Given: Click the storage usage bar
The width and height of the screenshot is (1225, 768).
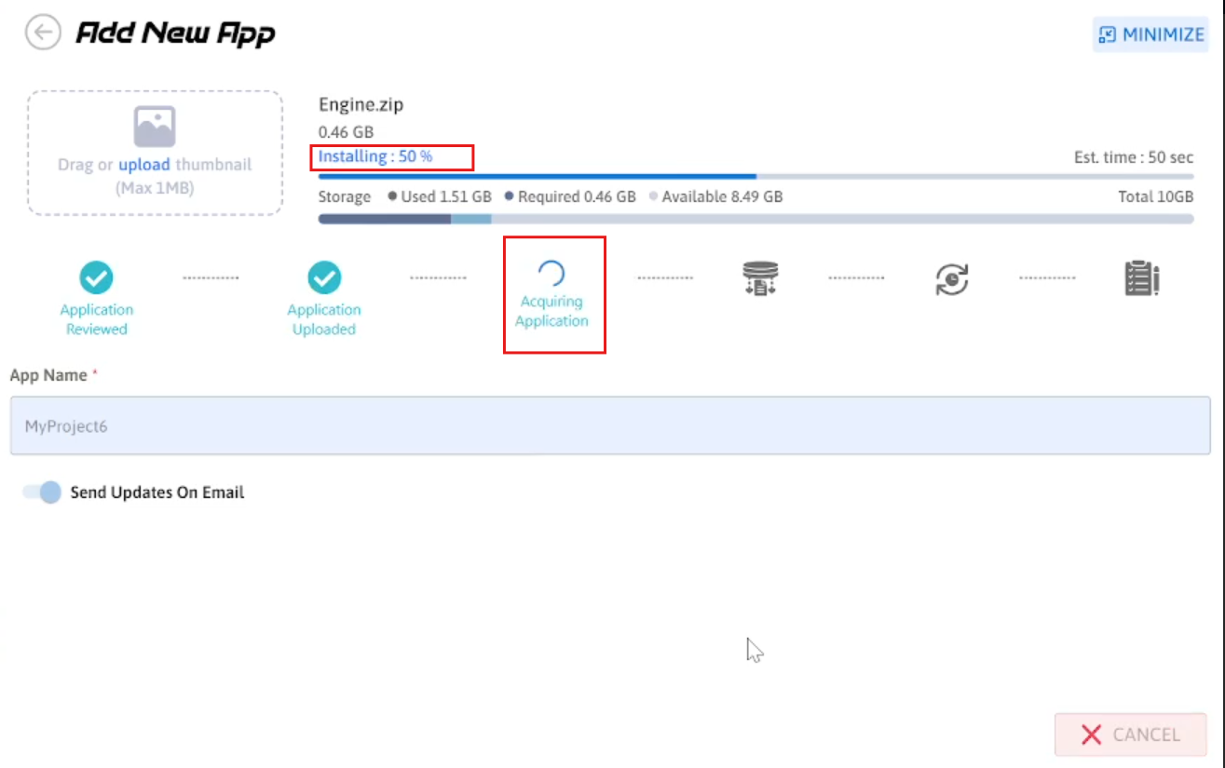Looking at the screenshot, I should (x=755, y=219).
